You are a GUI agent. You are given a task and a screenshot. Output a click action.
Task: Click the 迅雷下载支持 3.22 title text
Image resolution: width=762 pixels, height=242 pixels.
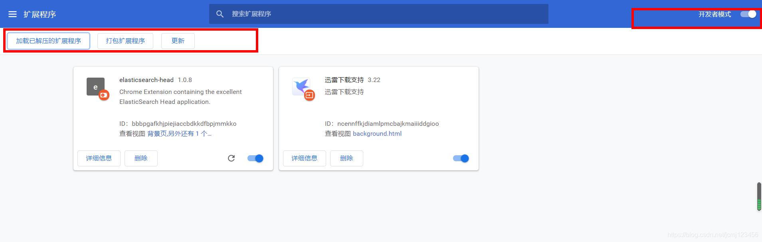[x=352, y=80]
